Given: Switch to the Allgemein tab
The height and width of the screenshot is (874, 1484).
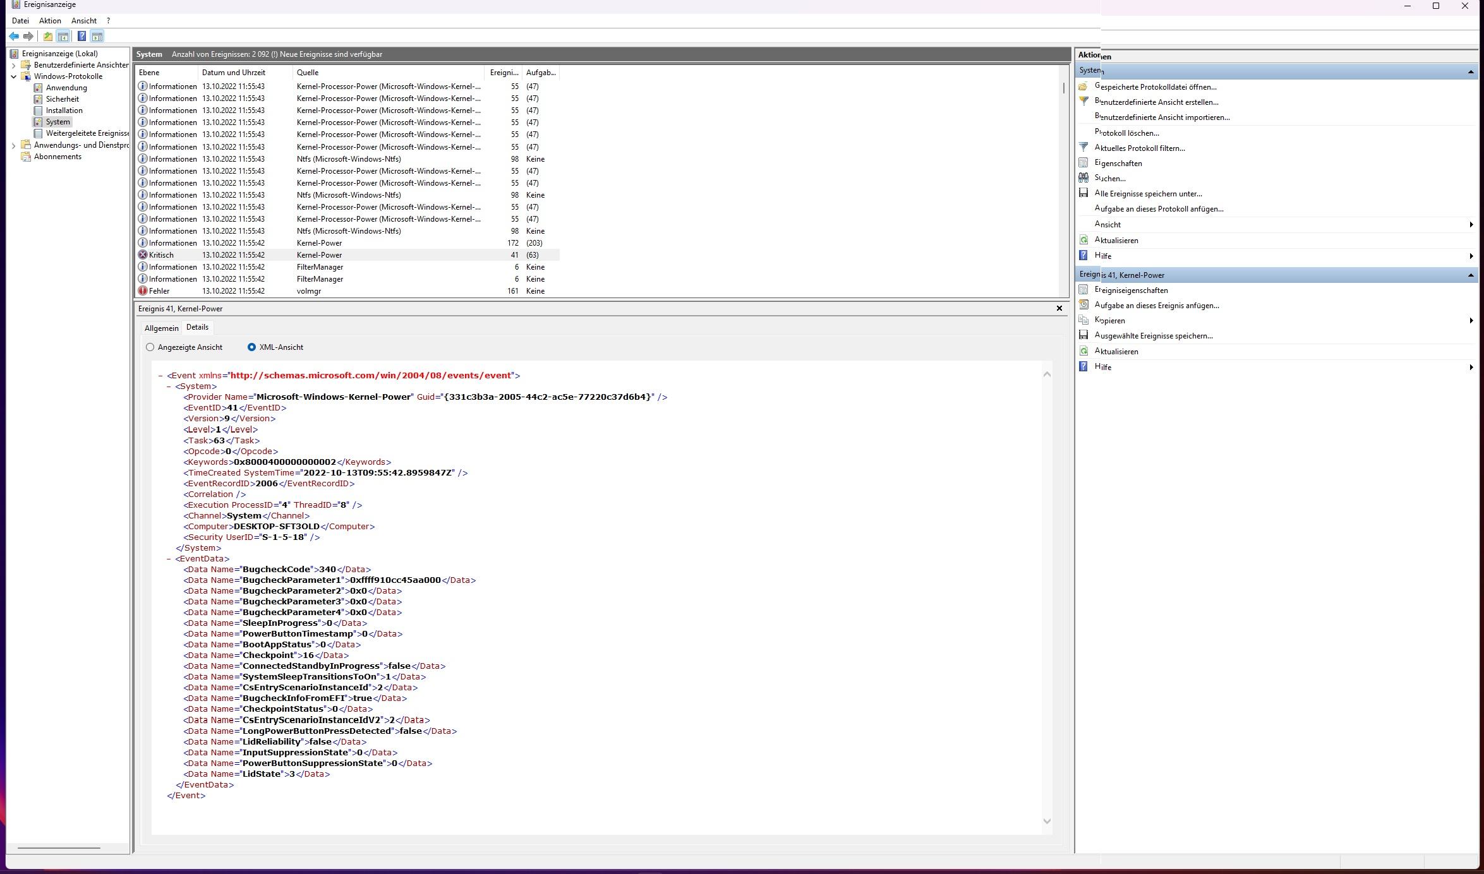Looking at the screenshot, I should (161, 328).
